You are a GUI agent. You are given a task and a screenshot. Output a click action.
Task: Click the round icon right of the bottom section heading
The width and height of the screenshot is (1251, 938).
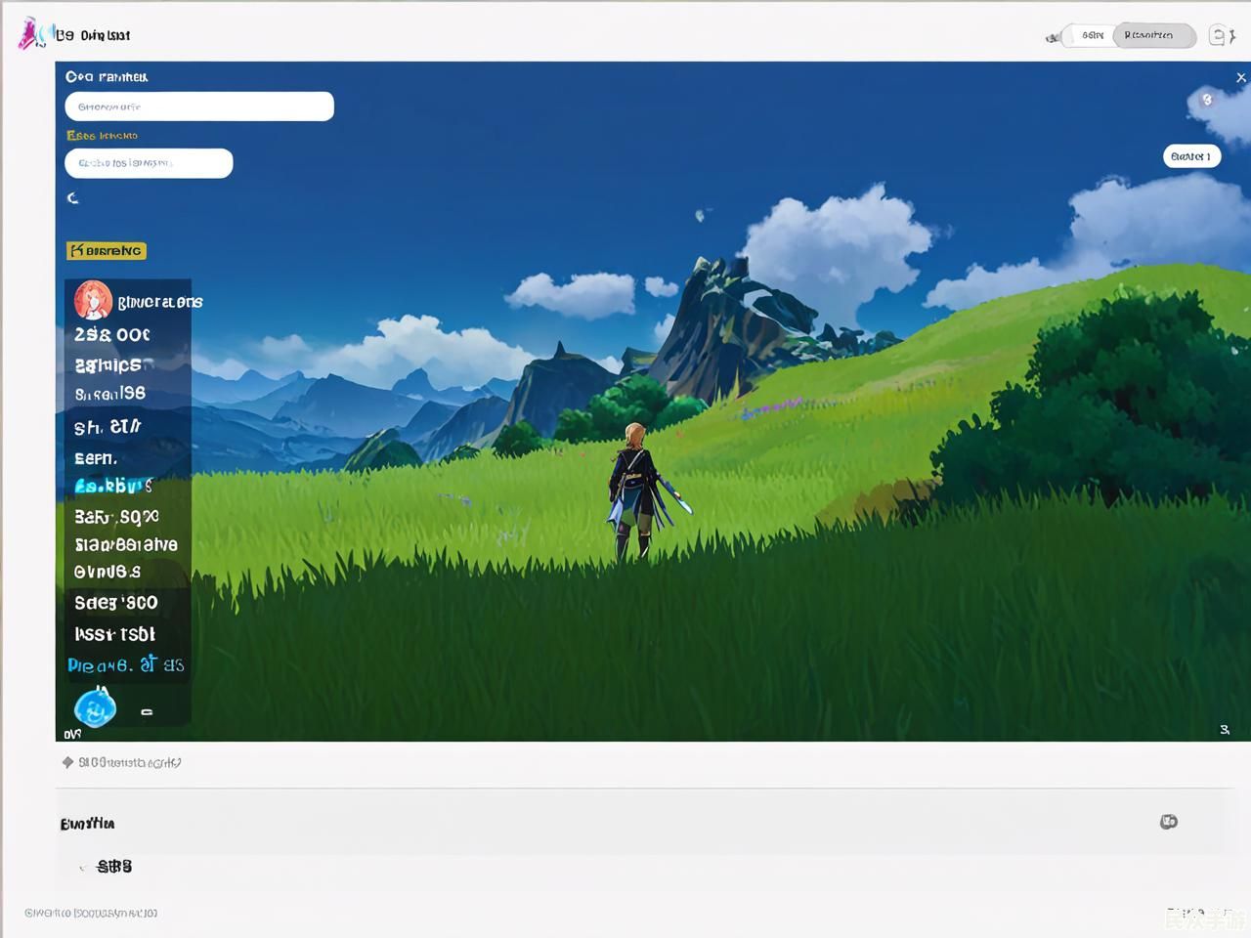click(x=1168, y=822)
